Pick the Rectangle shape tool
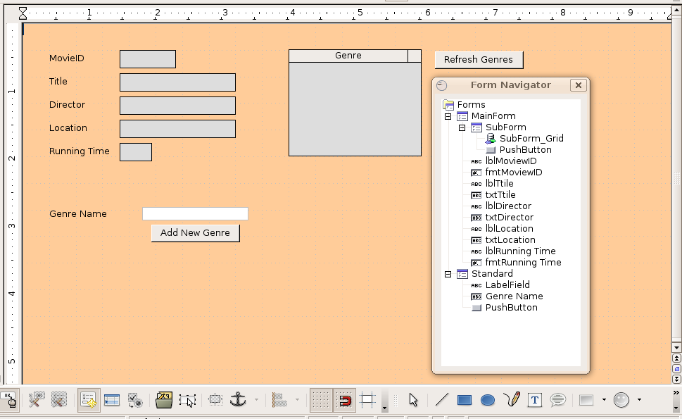The image size is (682, 419). (x=465, y=400)
